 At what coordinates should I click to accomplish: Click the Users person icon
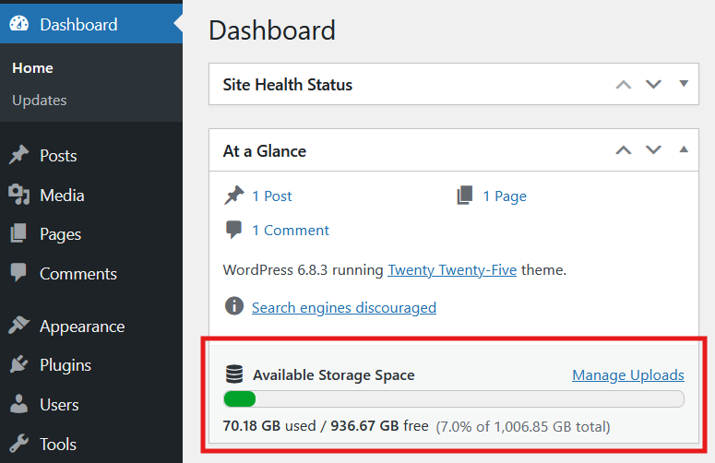click(x=19, y=405)
